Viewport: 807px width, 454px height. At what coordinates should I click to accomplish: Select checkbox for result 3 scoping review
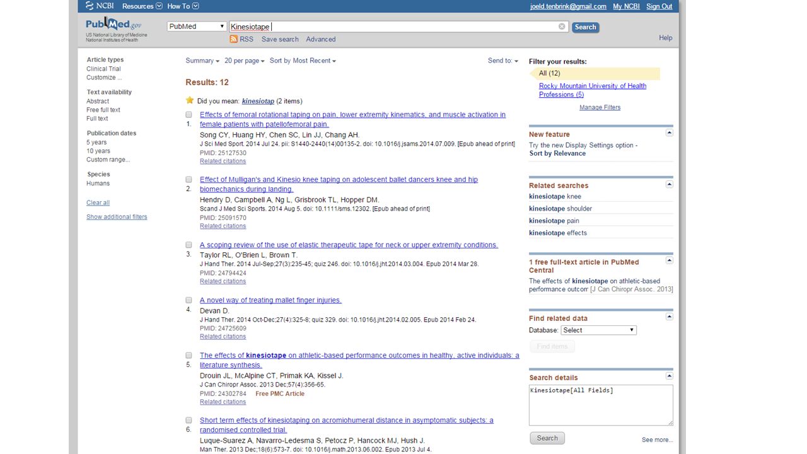pyautogui.click(x=189, y=245)
